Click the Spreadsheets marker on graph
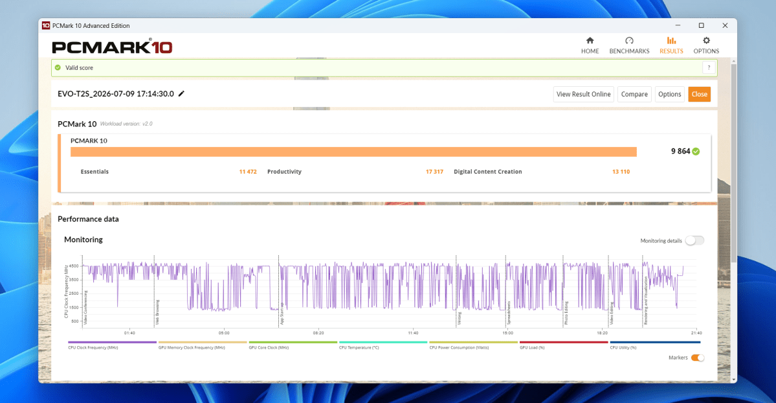The height and width of the screenshot is (403, 776). click(x=509, y=313)
